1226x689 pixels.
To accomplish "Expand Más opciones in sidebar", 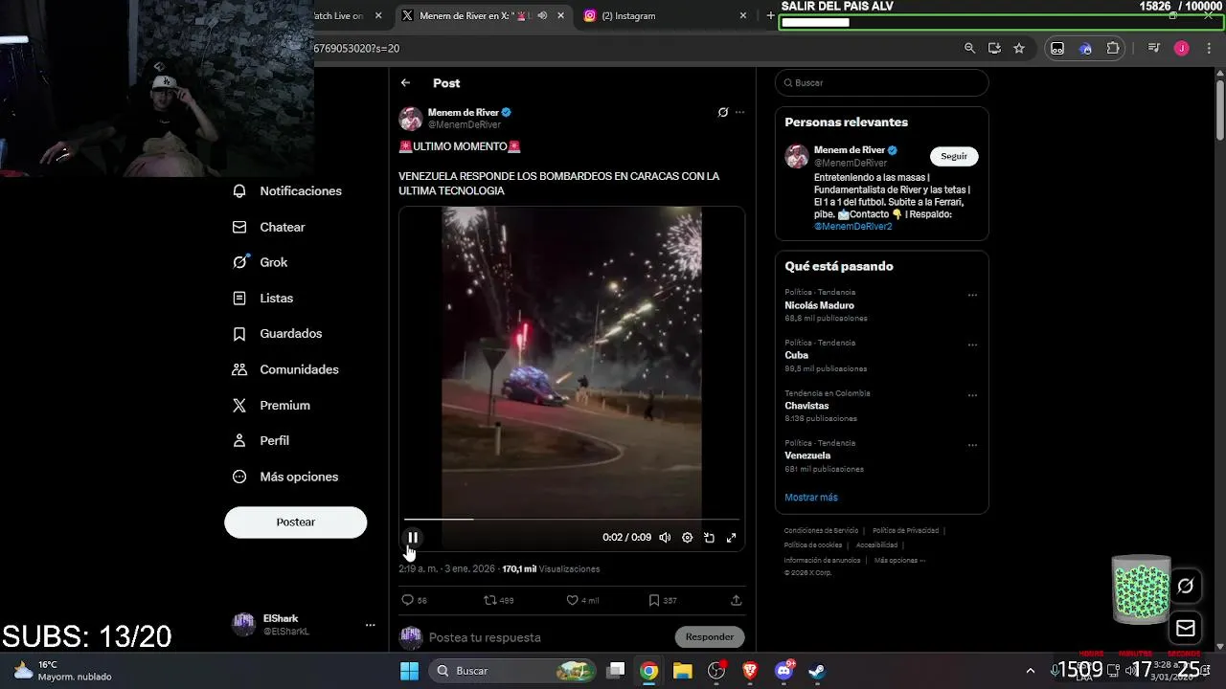I will (x=285, y=477).
